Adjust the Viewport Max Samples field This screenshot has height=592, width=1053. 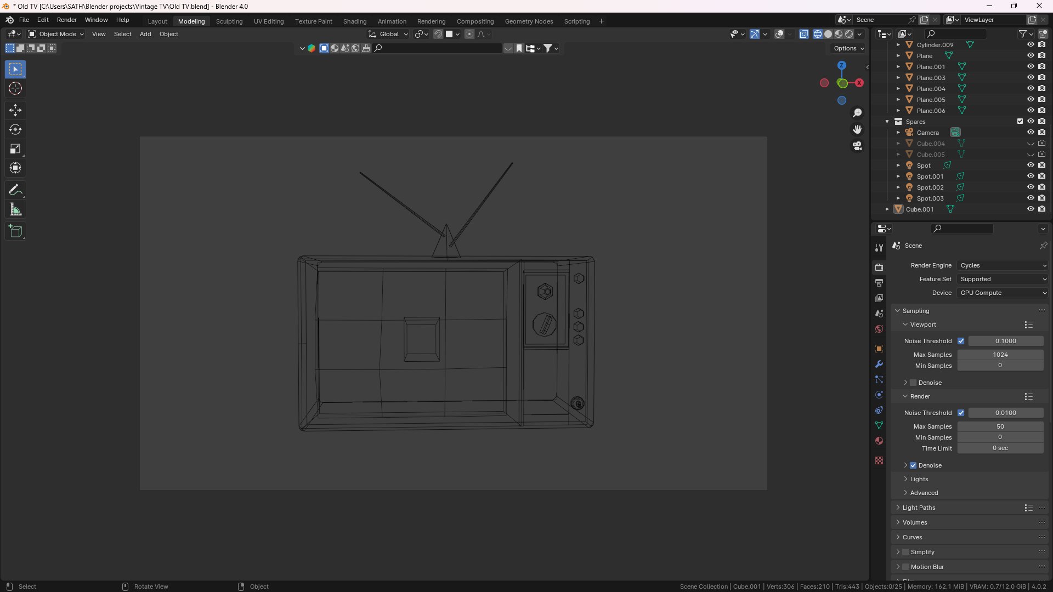point(1000,355)
